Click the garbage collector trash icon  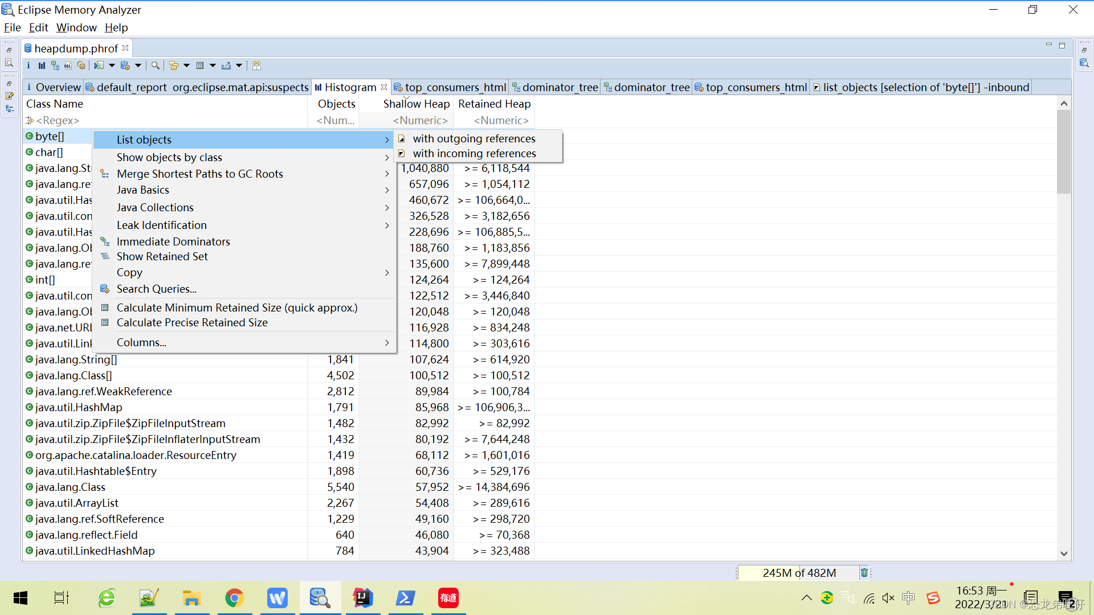pos(864,573)
